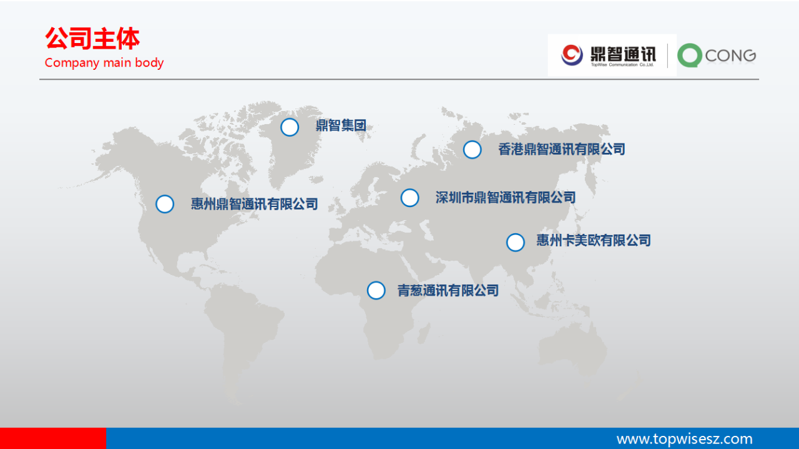Click the 鼎智通讯 TopWise logo
Viewport: 799px width, 449px height.
(609, 56)
